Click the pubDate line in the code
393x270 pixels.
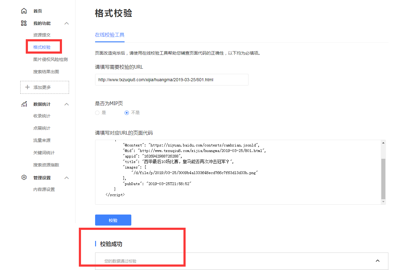(x=157, y=184)
